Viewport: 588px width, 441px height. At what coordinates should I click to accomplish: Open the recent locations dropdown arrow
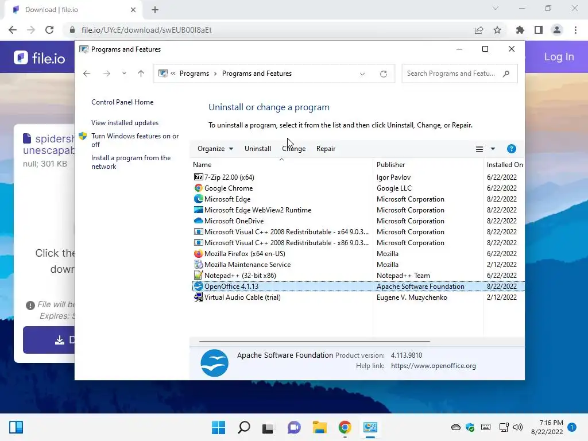coord(124,73)
